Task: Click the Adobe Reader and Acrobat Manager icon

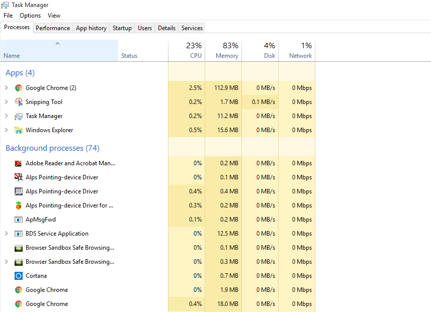Action: (x=18, y=163)
